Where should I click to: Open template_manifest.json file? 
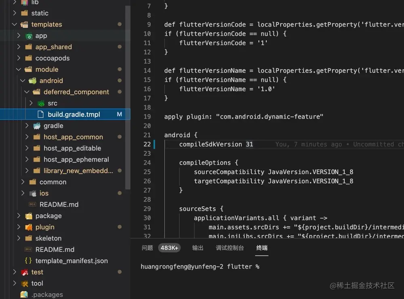[72, 261]
